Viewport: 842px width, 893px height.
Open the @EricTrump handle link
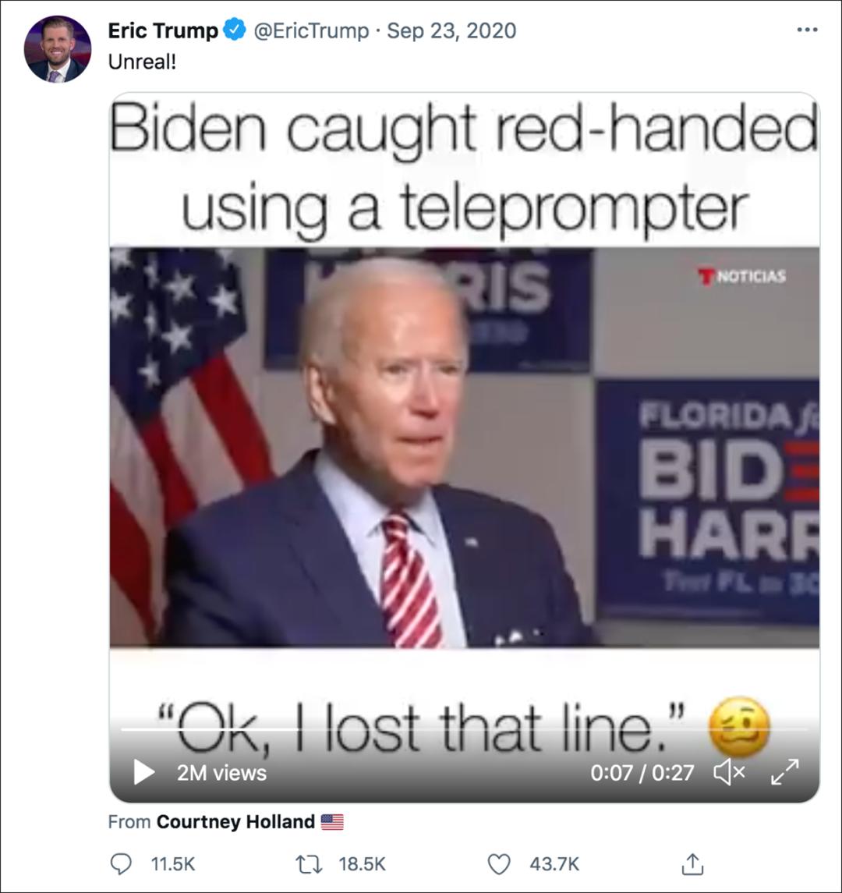tap(311, 30)
